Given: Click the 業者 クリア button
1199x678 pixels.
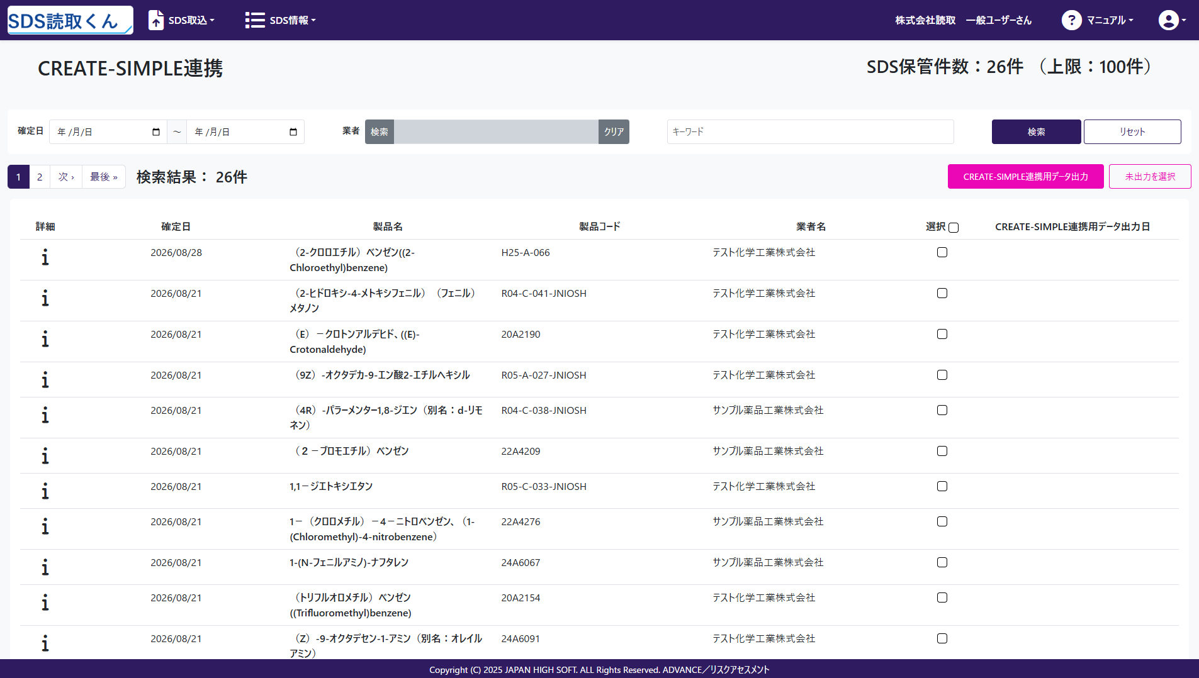Looking at the screenshot, I should [614, 131].
